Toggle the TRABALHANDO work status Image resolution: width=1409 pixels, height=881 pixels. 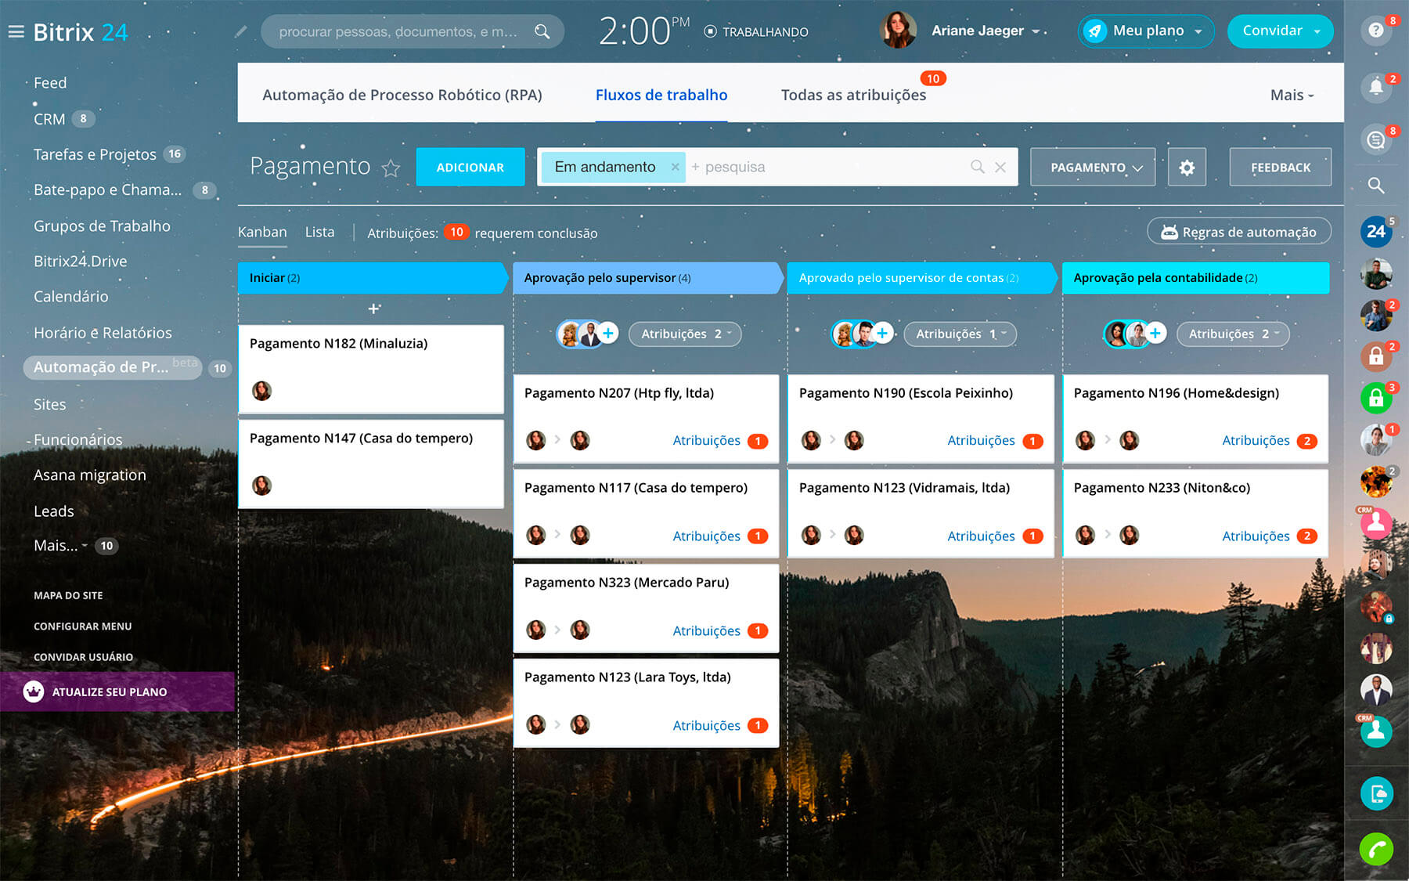point(756,32)
